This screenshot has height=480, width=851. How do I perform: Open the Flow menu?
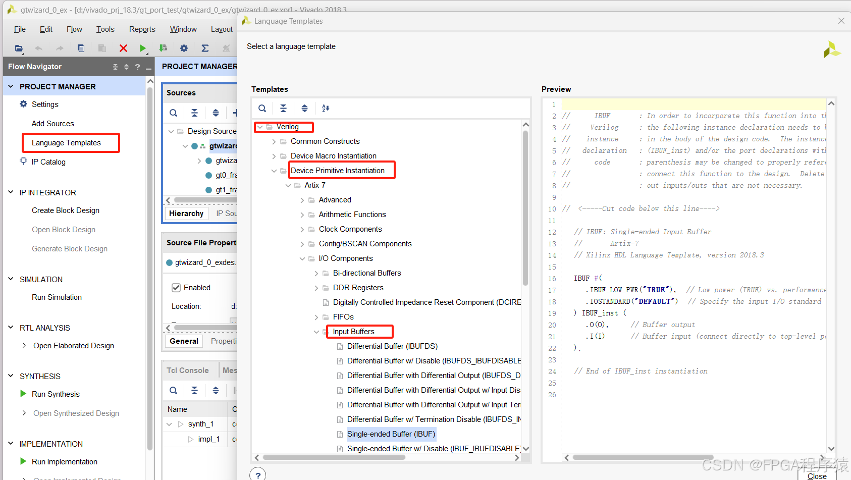click(x=74, y=29)
